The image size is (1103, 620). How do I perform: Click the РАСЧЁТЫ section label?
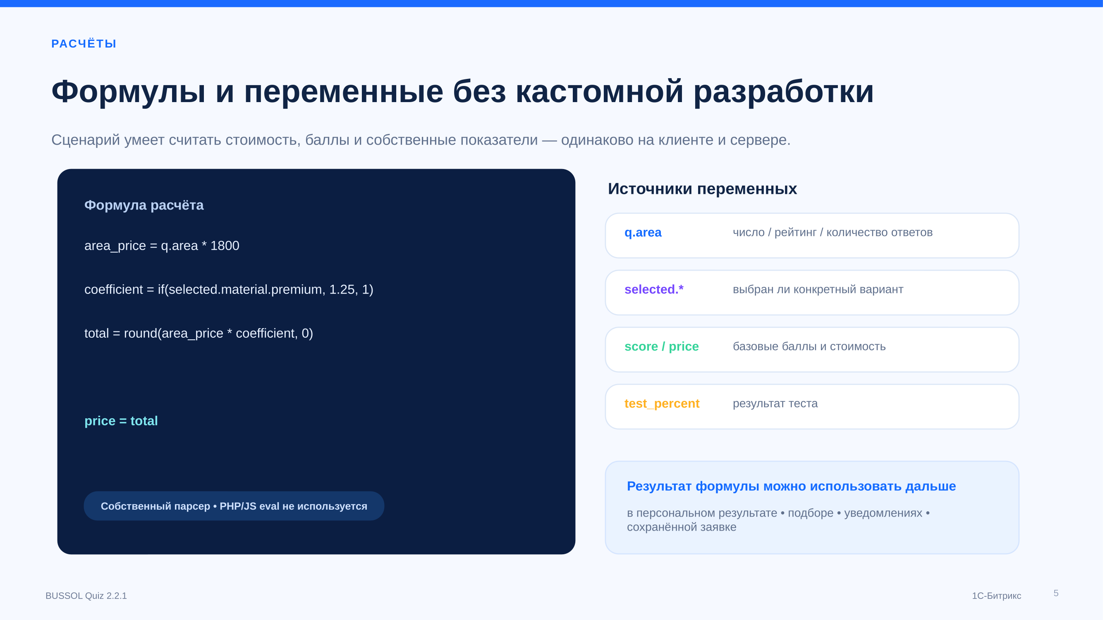[84, 44]
